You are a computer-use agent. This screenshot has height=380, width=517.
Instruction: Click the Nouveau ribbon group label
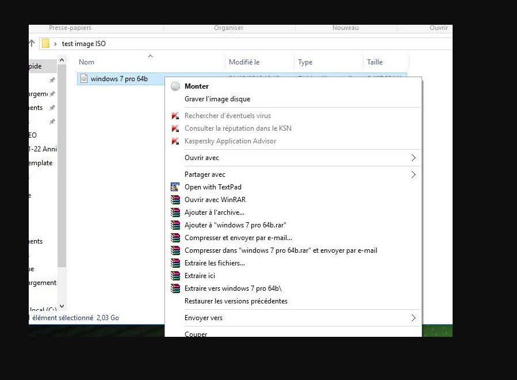click(x=345, y=28)
